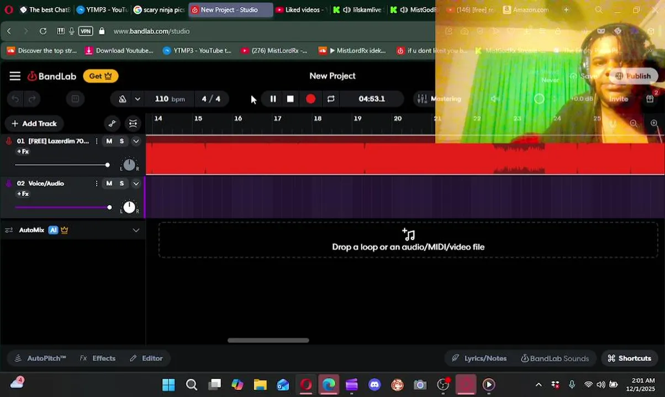Mute the Lazerdim track
Image resolution: width=665 pixels, height=397 pixels.
click(109, 141)
